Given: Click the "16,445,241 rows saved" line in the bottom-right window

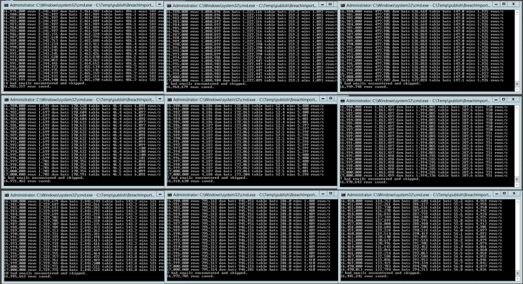Looking at the screenshot, I should point(364,276).
